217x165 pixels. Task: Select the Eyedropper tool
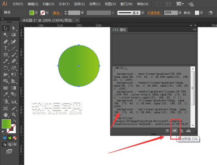(5, 94)
